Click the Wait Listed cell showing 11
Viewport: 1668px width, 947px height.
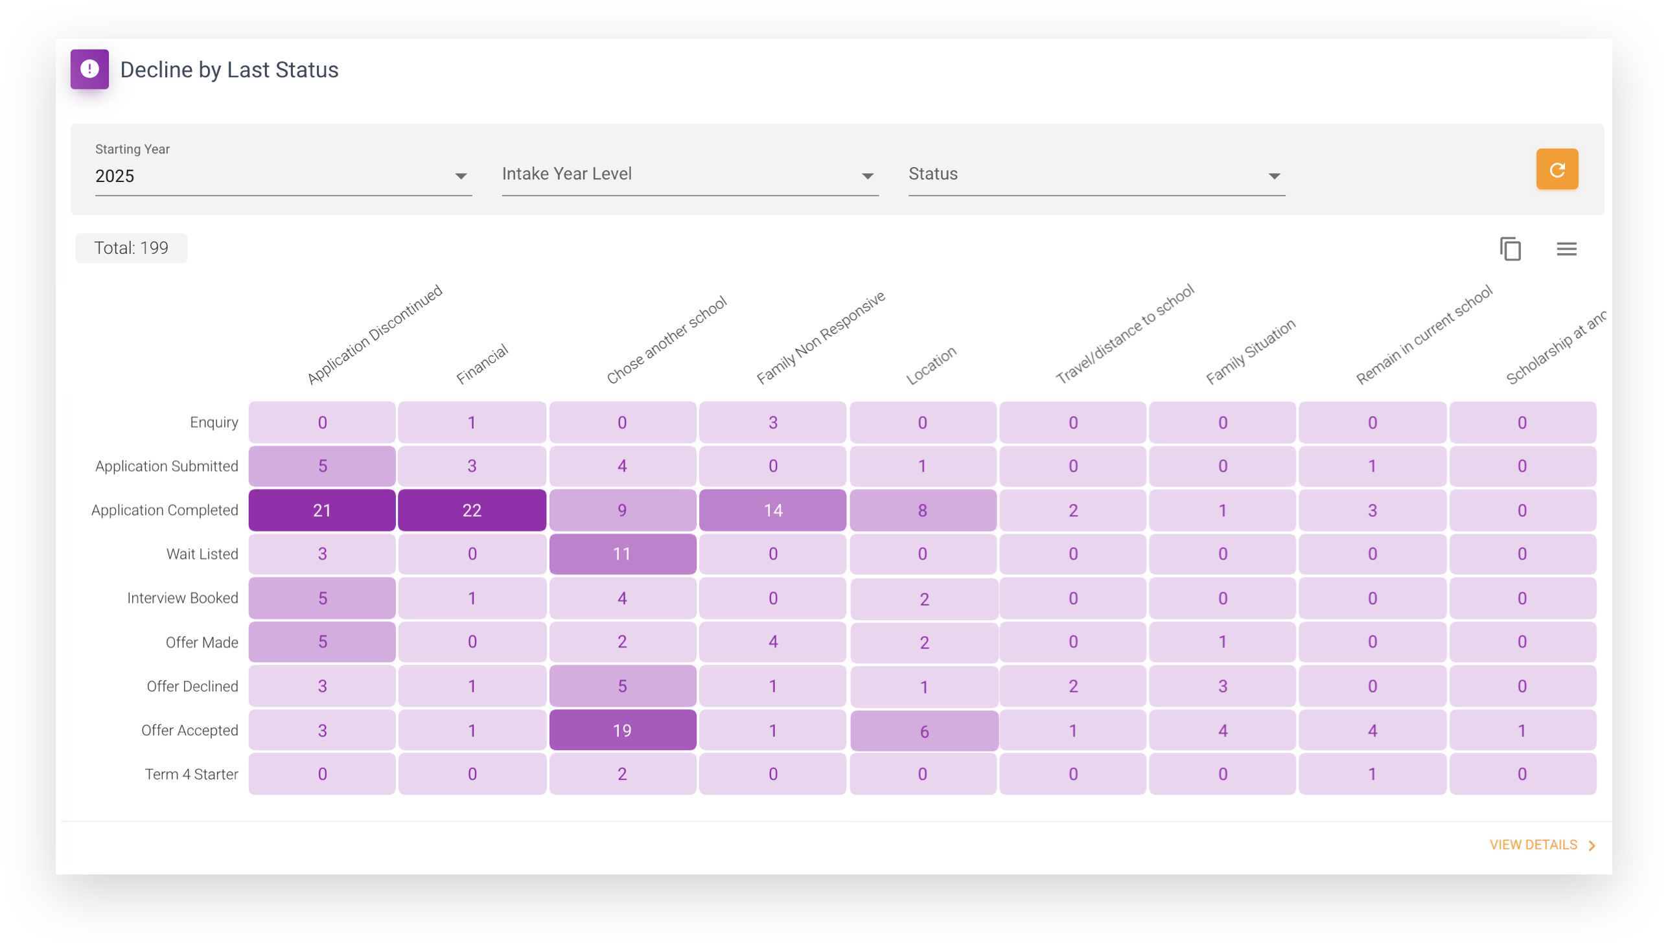pyautogui.click(x=622, y=554)
